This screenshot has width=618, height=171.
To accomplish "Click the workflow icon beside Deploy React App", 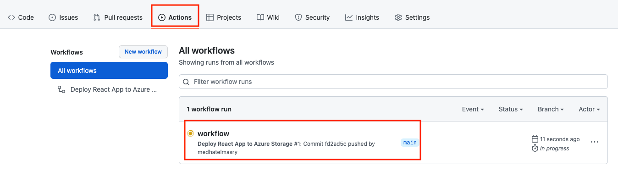I will pyautogui.click(x=61, y=89).
